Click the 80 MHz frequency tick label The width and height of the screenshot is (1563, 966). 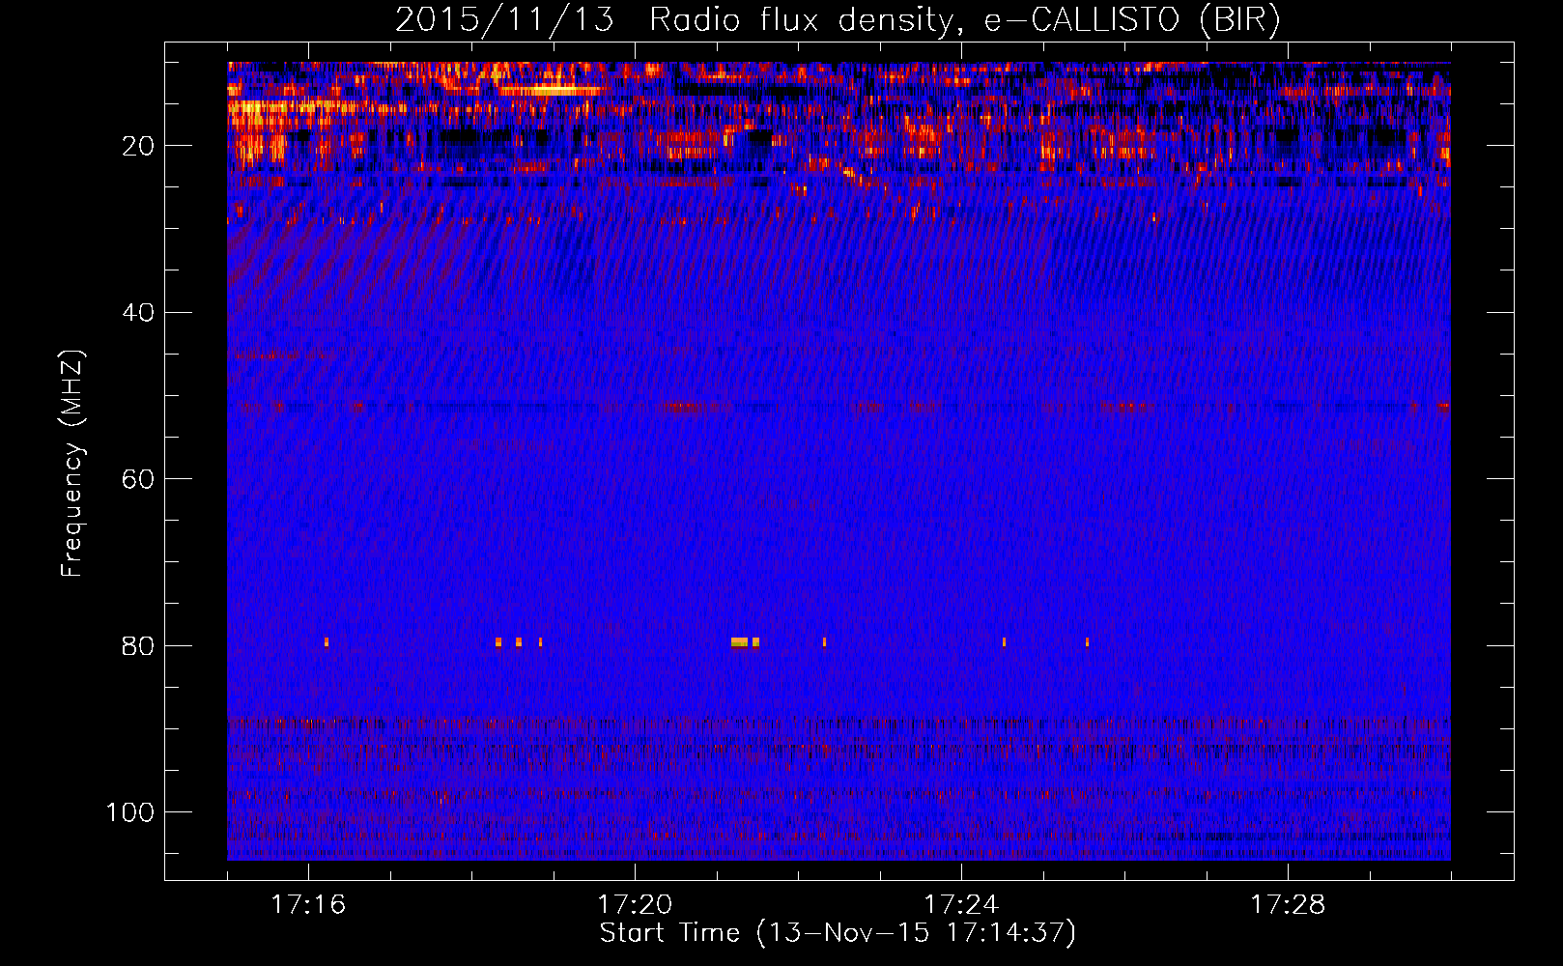(138, 645)
